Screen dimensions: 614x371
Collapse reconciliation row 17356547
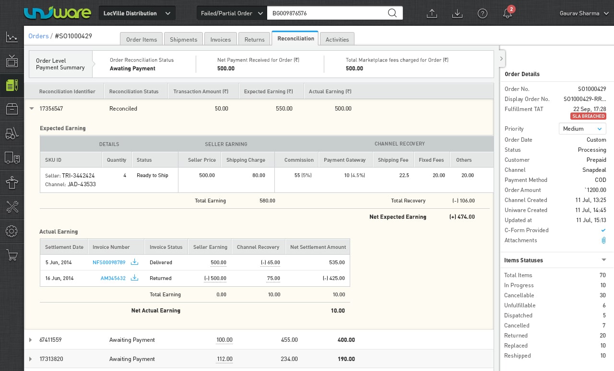coord(32,109)
